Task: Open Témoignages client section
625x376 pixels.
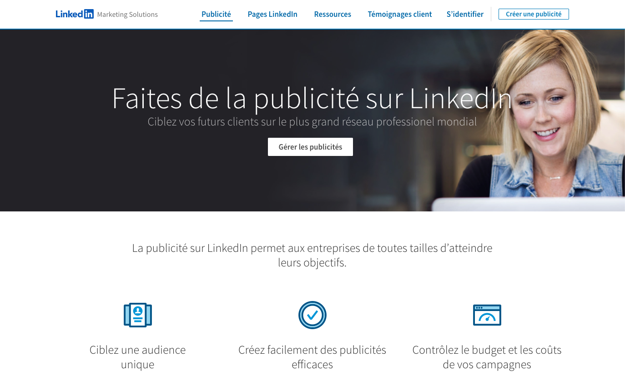Action: pos(400,14)
